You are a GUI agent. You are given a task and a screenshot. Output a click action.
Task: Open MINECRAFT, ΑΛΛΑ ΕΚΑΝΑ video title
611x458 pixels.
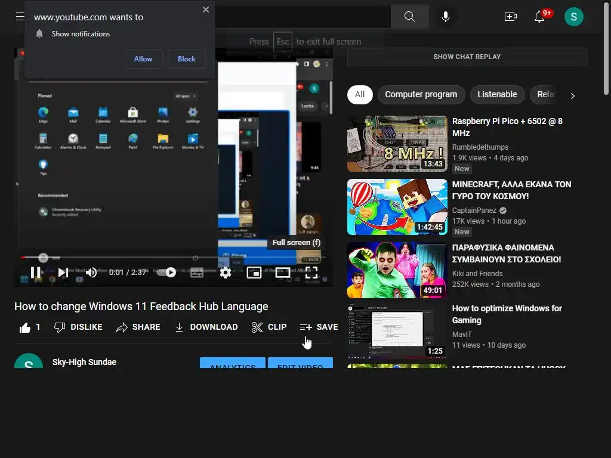[511, 190]
